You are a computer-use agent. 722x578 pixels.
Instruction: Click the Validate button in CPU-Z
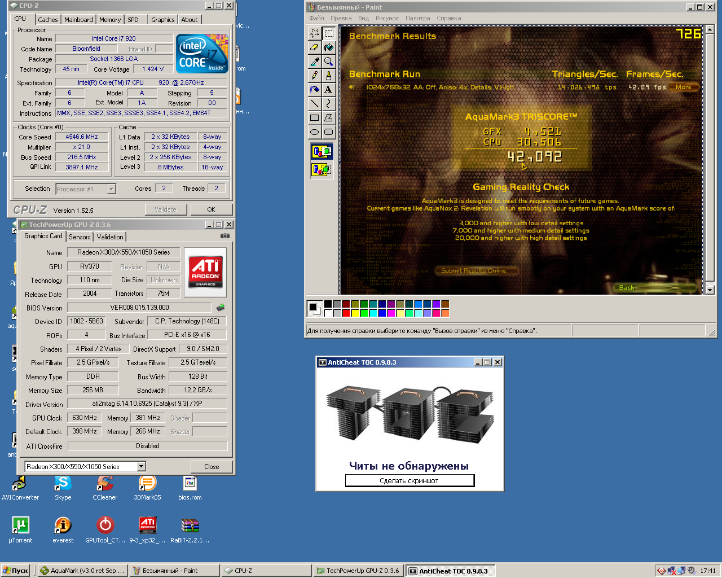point(165,209)
